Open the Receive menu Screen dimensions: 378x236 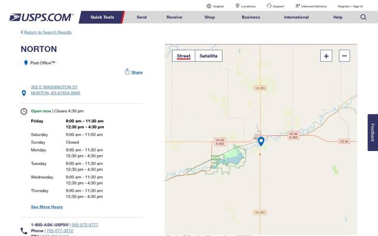click(x=174, y=17)
